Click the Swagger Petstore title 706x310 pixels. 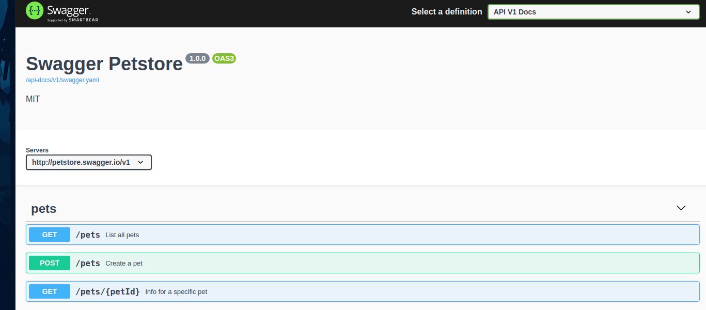click(x=104, y=64)
